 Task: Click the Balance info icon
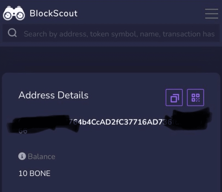pyautogui.click(x=22, y=156)
